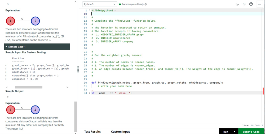Screen dimensions: 265x134
Task: Click the problem description vertical scrollbar
Action: [76, 116]
